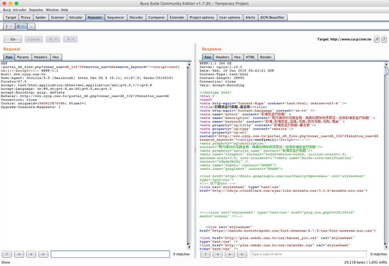The height and width of the screenshot is (266, 389).
Task: Select the Raw tab in Response panel
Action: (208, 57)
